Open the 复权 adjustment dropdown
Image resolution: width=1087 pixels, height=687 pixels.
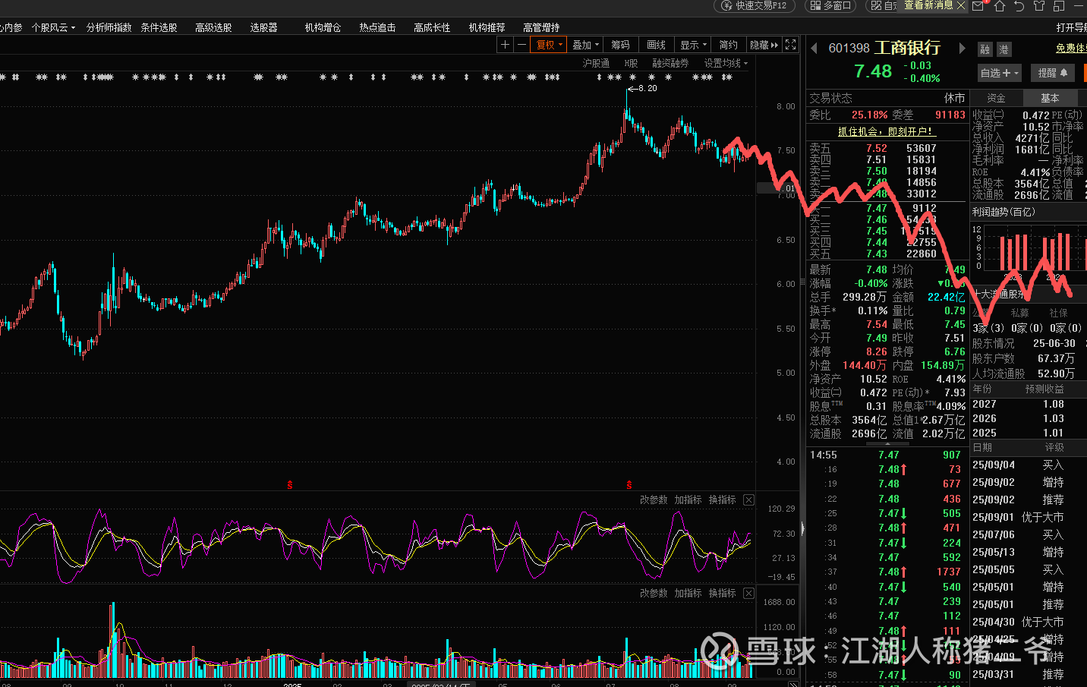549,45
